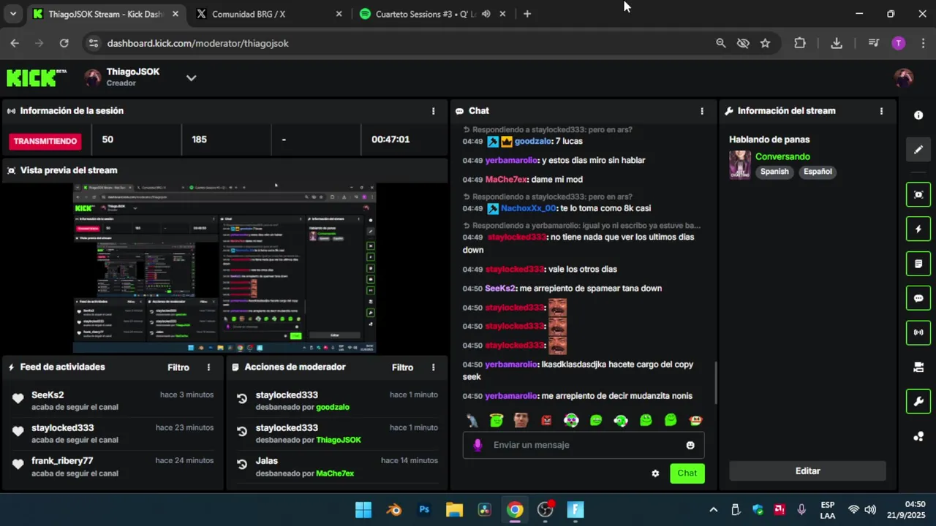Expand the ThiagoJSOK channel dropdown chevron
The width and height of the screenshot is (936, 526).
pos(191,77)
